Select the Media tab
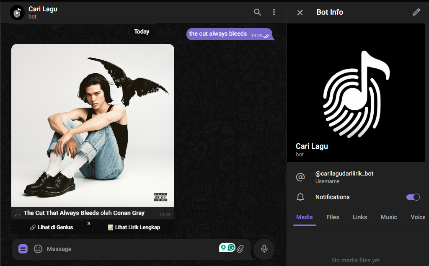 click(304, 217)
